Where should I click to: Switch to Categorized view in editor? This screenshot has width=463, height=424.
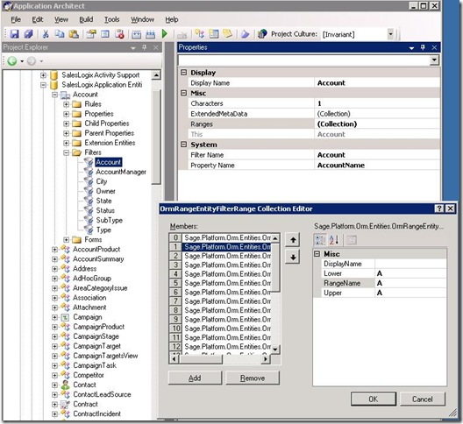pos(320,240)
